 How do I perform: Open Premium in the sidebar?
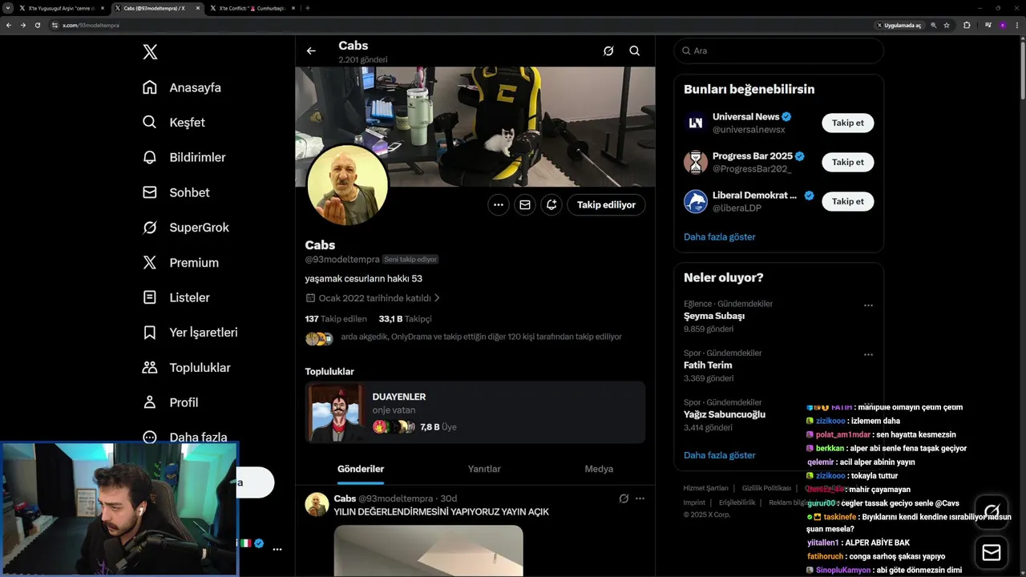point(180,262)
